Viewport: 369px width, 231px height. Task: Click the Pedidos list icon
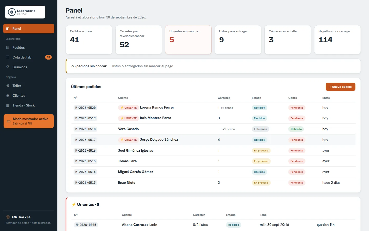(8, 48)
